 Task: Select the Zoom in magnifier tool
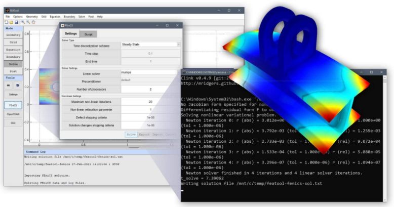point(23,22)
